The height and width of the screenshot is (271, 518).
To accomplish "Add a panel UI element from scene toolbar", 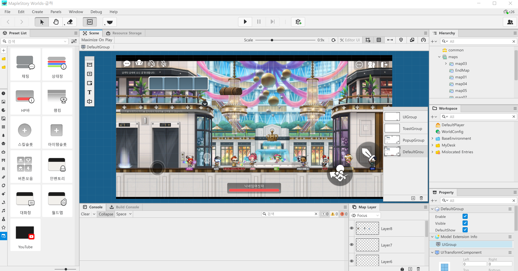I will click(x=90, y=65).
